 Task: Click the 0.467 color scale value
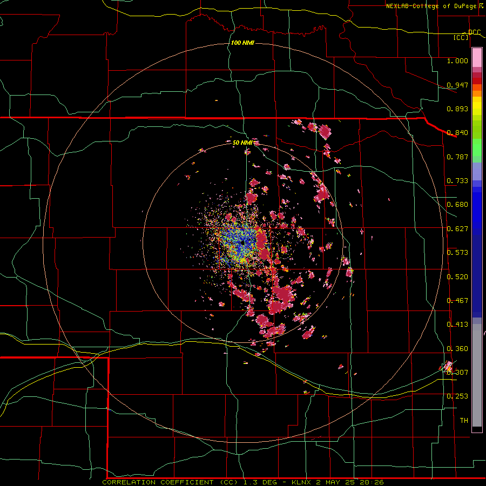click(457, 301)
